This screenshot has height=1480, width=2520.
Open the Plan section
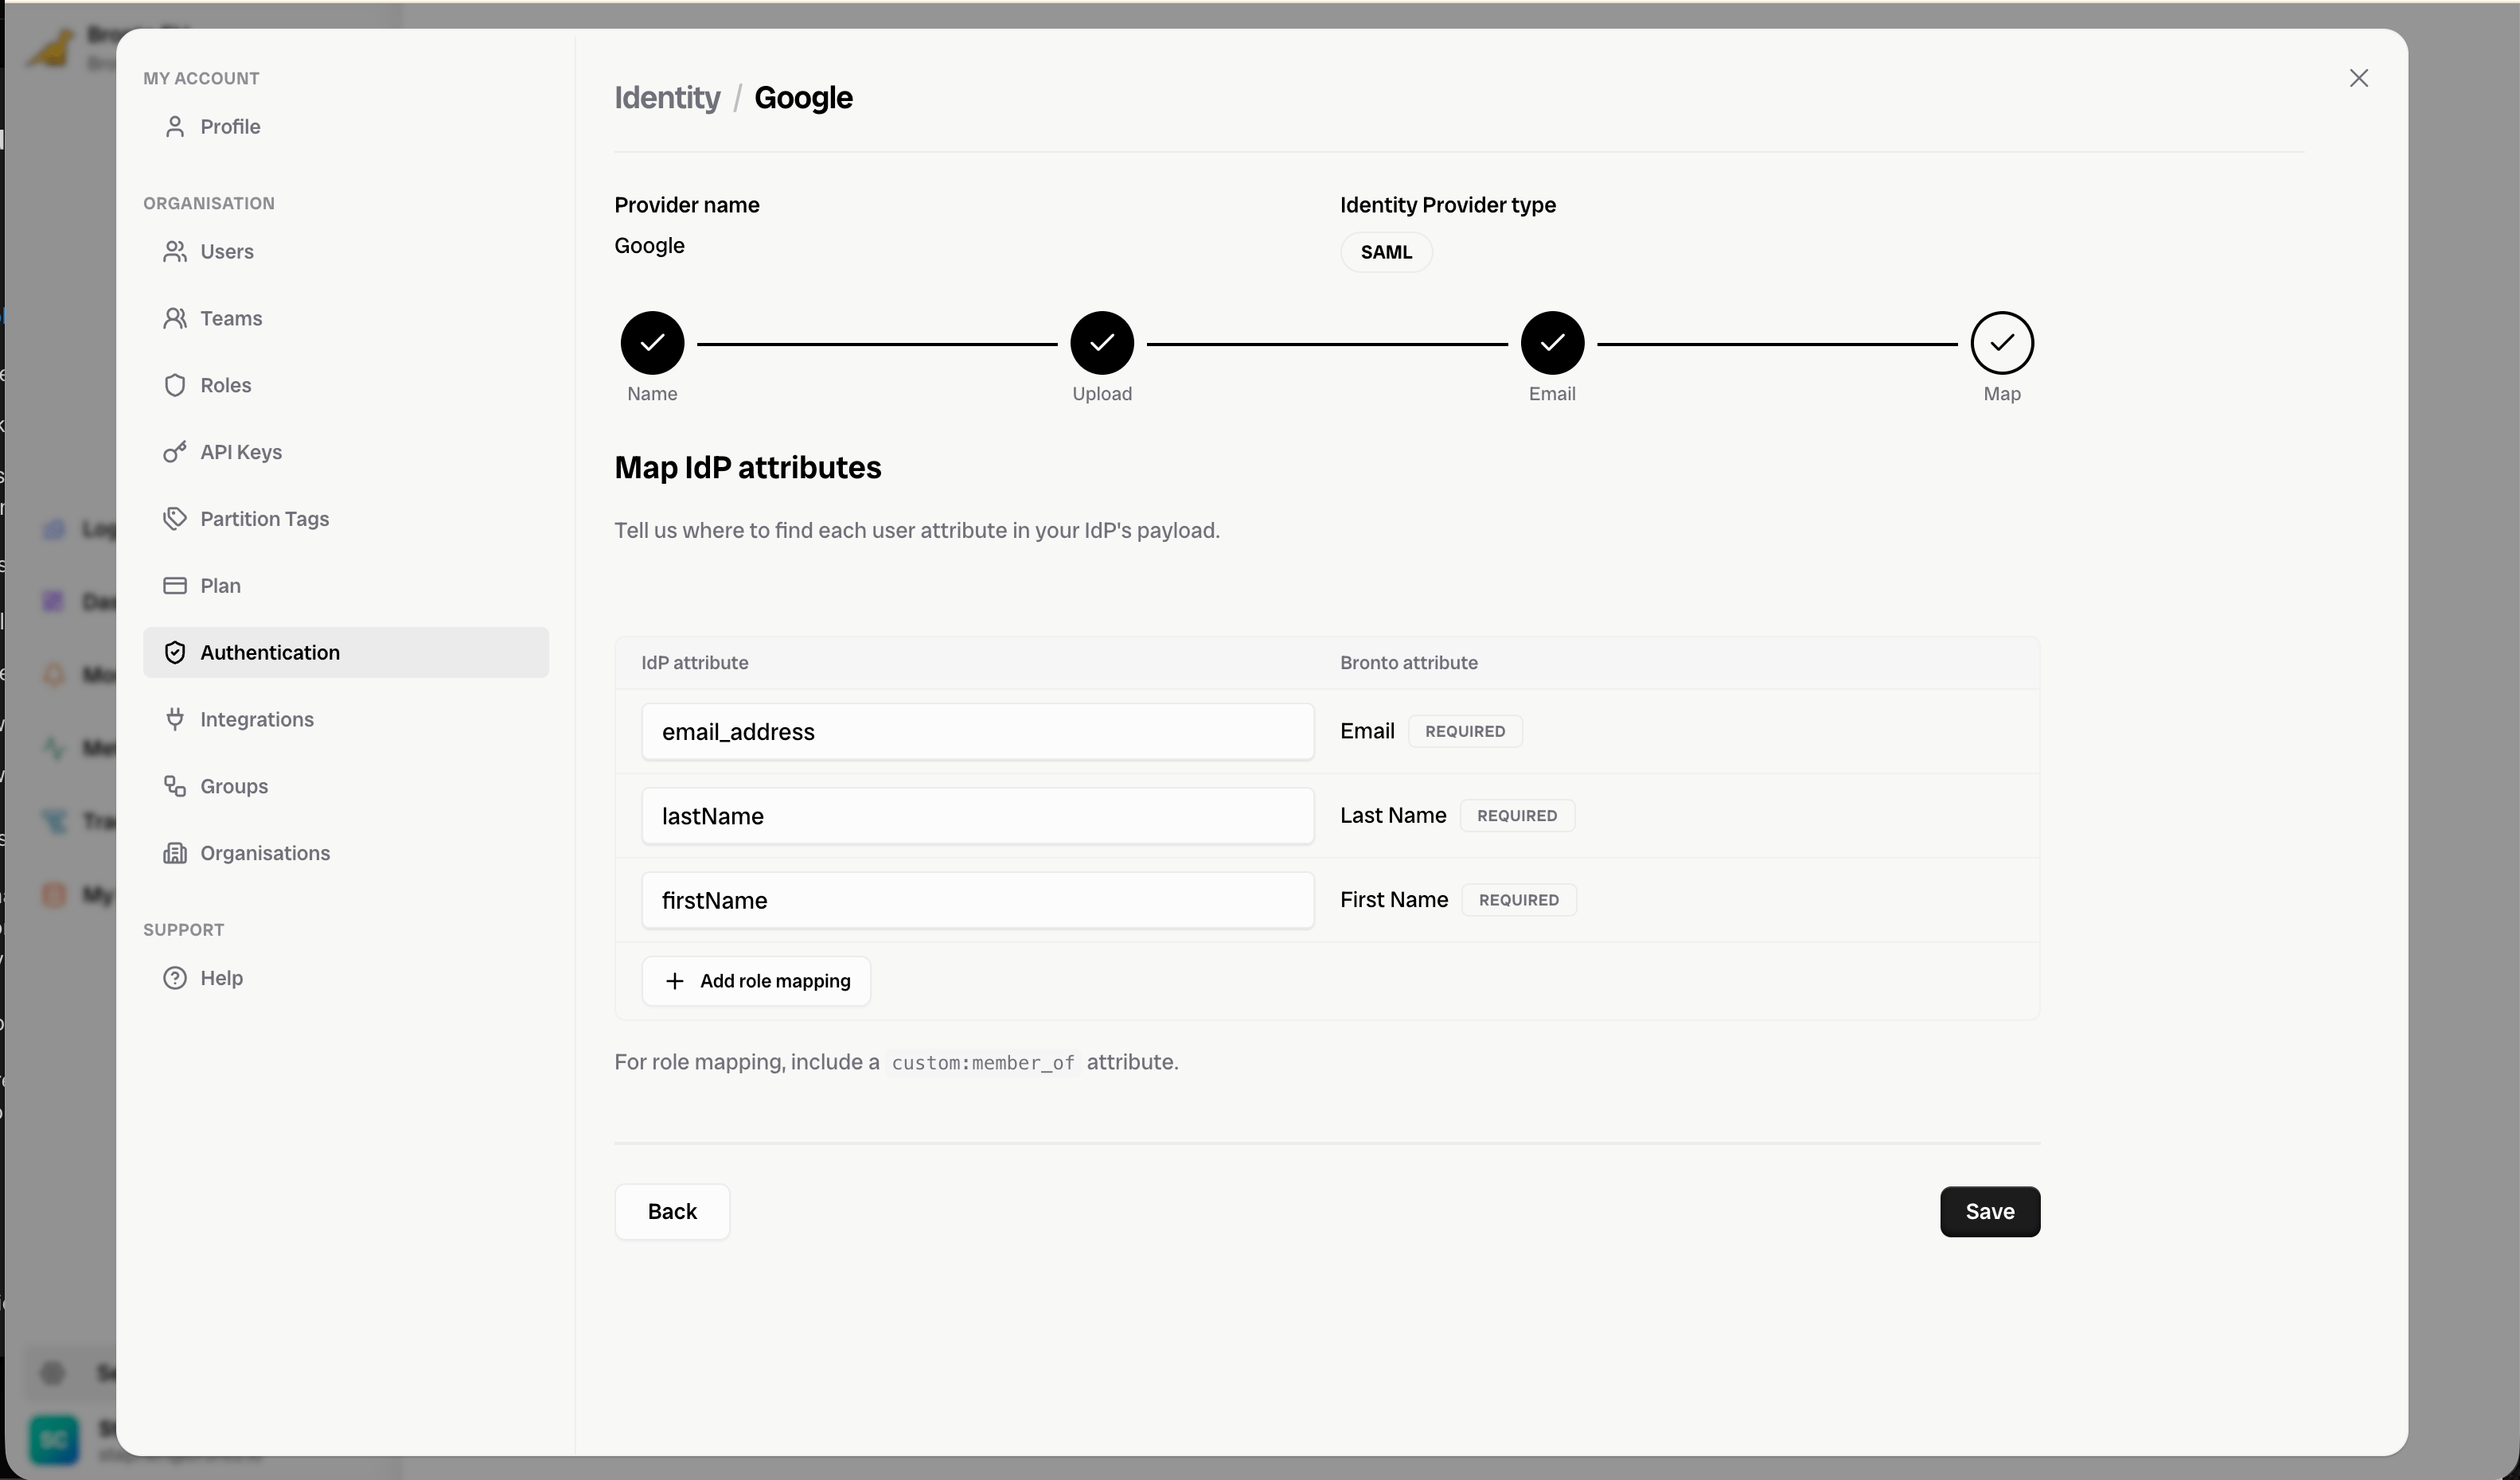(x=346, y=585)
